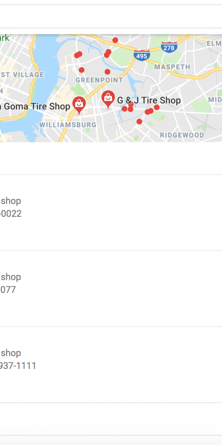Open the listing with phone ending 937-1111
Screen dimensions: 222x445
(111, 365)
